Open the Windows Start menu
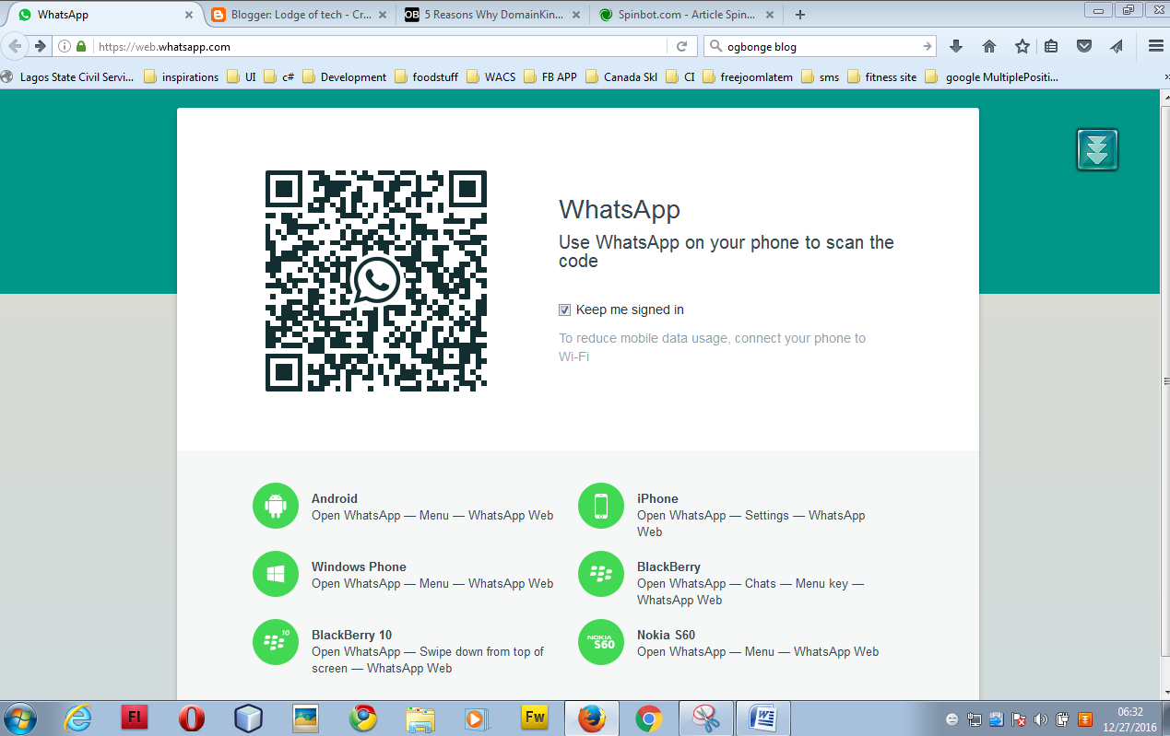 tap(20, 718)
